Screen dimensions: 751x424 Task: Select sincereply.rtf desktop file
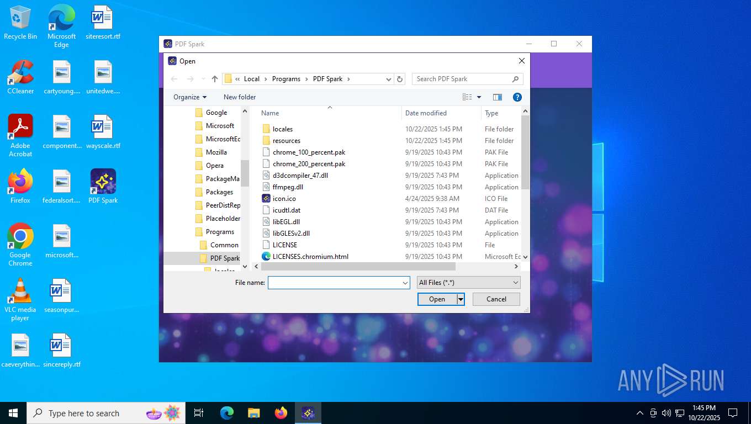pos(61,351)
